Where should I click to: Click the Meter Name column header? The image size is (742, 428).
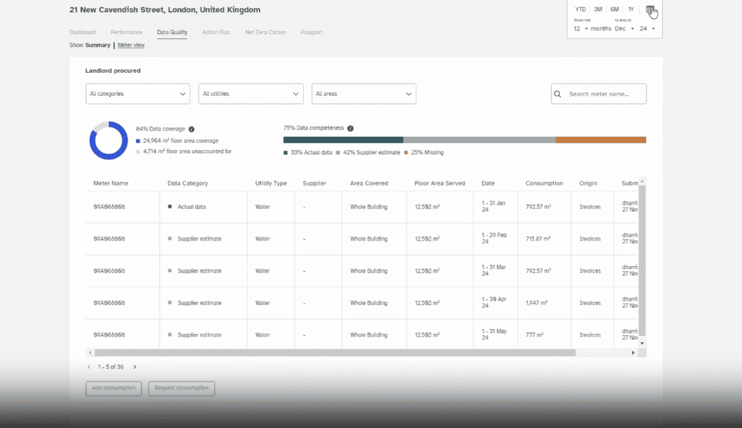111,184
